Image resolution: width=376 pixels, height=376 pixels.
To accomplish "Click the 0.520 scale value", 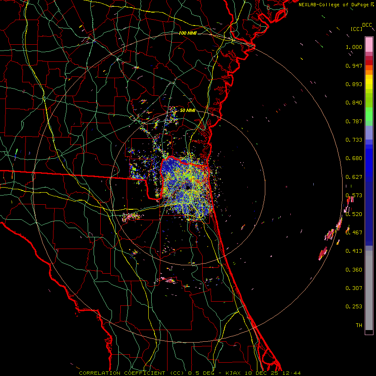I will tap(354, 214).
